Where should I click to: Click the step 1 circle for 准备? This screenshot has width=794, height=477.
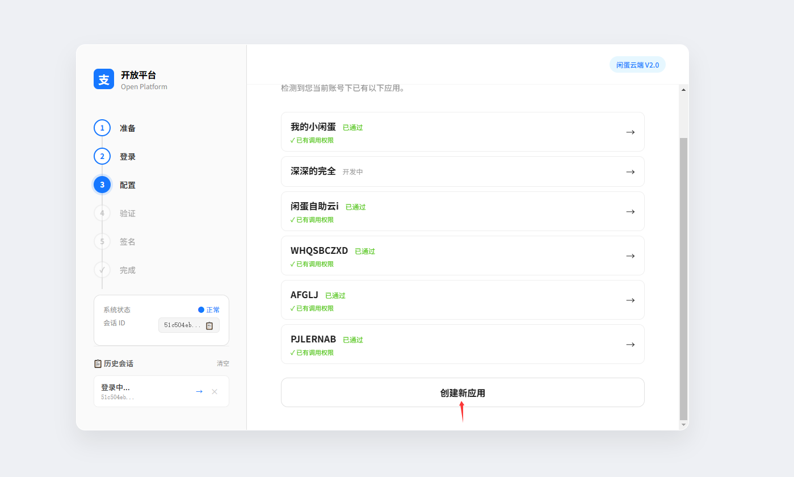pyautogui.click(x=102, y=128)
